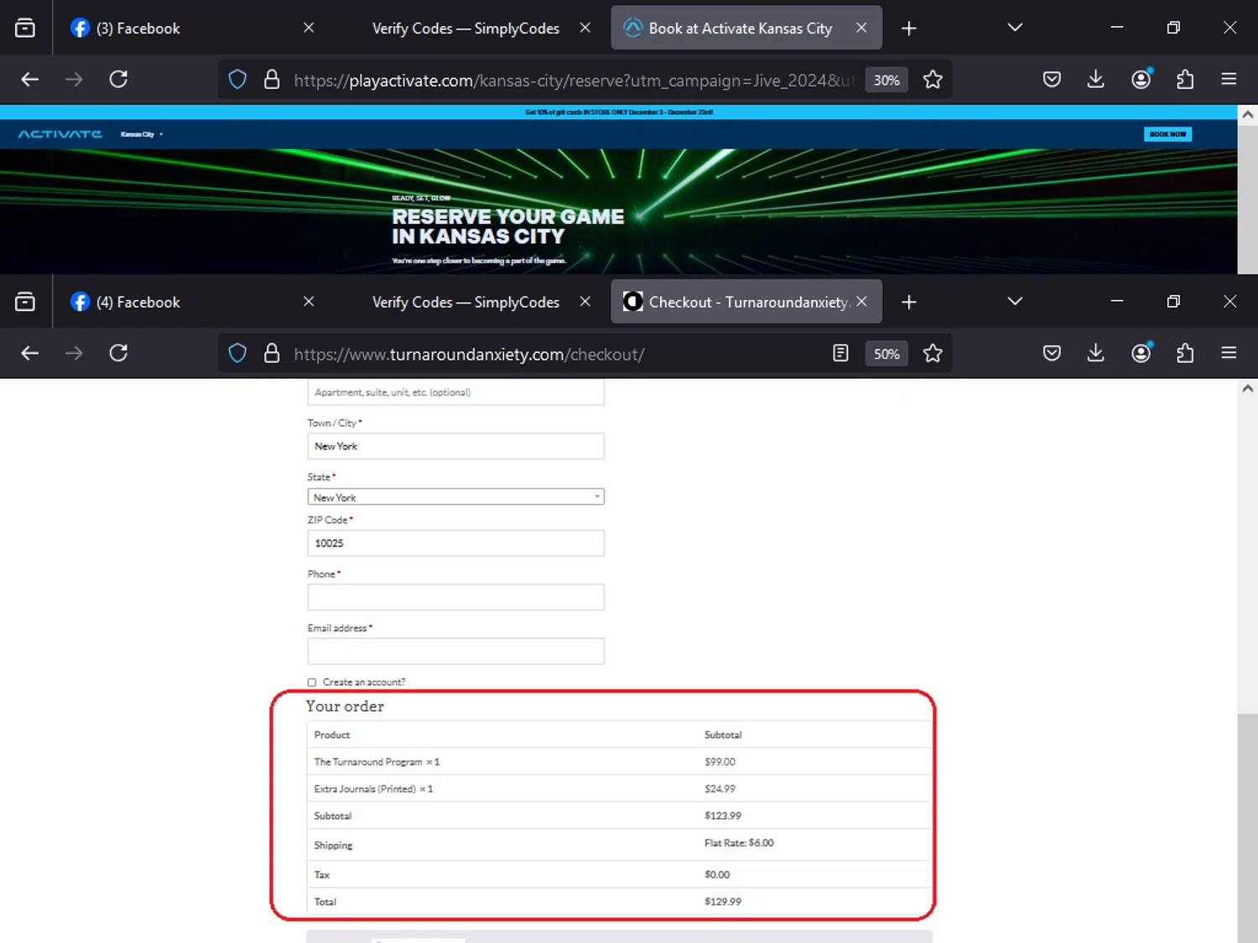The height and width of the screenshot is (943, 1258).
Task: Click the ACTIVATE logo
Action: tap(60, 134)
